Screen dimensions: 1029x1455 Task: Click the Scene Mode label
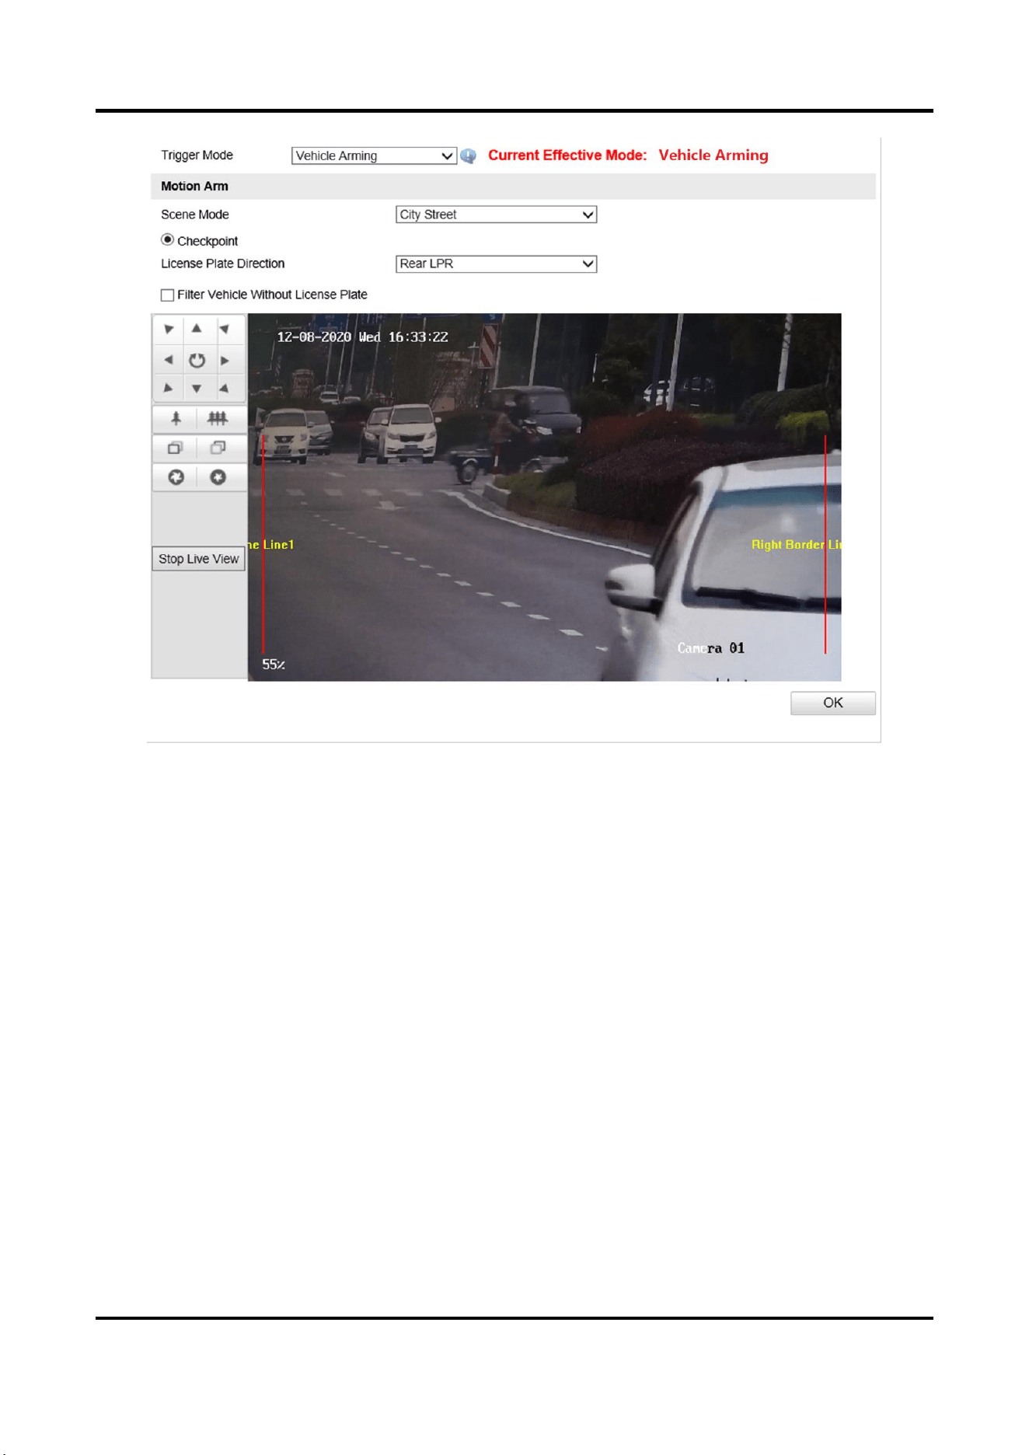coord(194,215)
